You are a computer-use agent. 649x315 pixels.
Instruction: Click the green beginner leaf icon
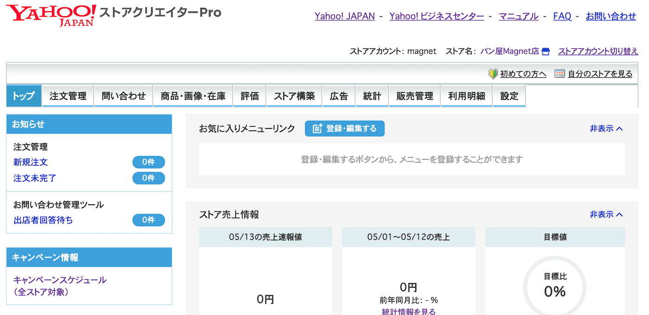[493, 74]
